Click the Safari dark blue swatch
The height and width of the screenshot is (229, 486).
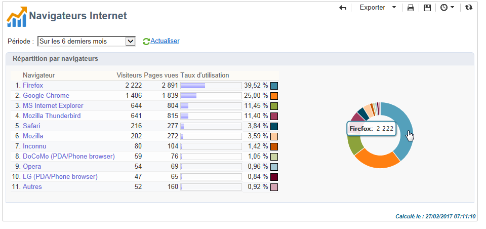[274, 126]
